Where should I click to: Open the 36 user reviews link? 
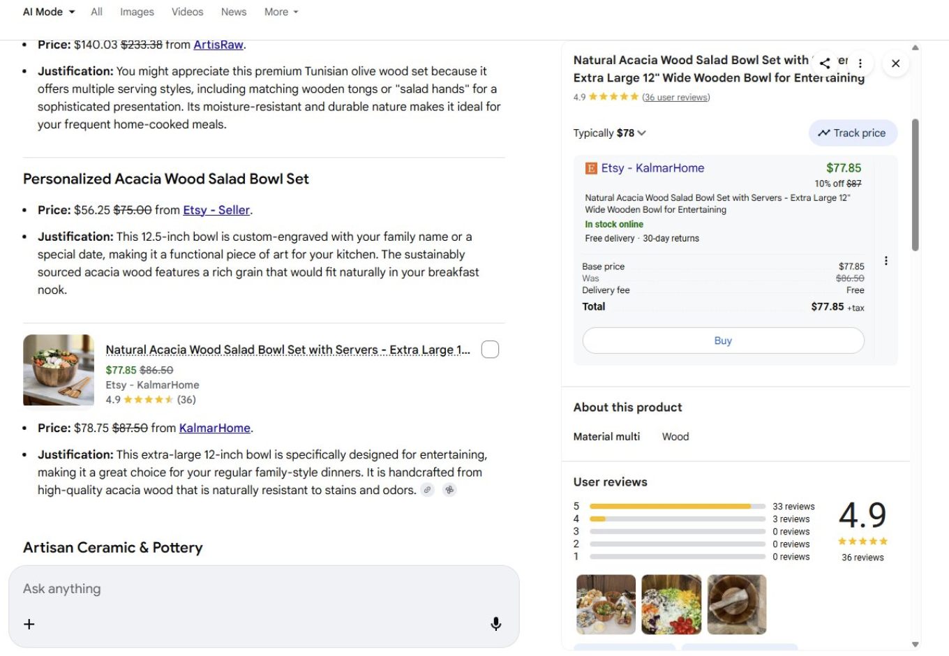(x=675, y=98)
